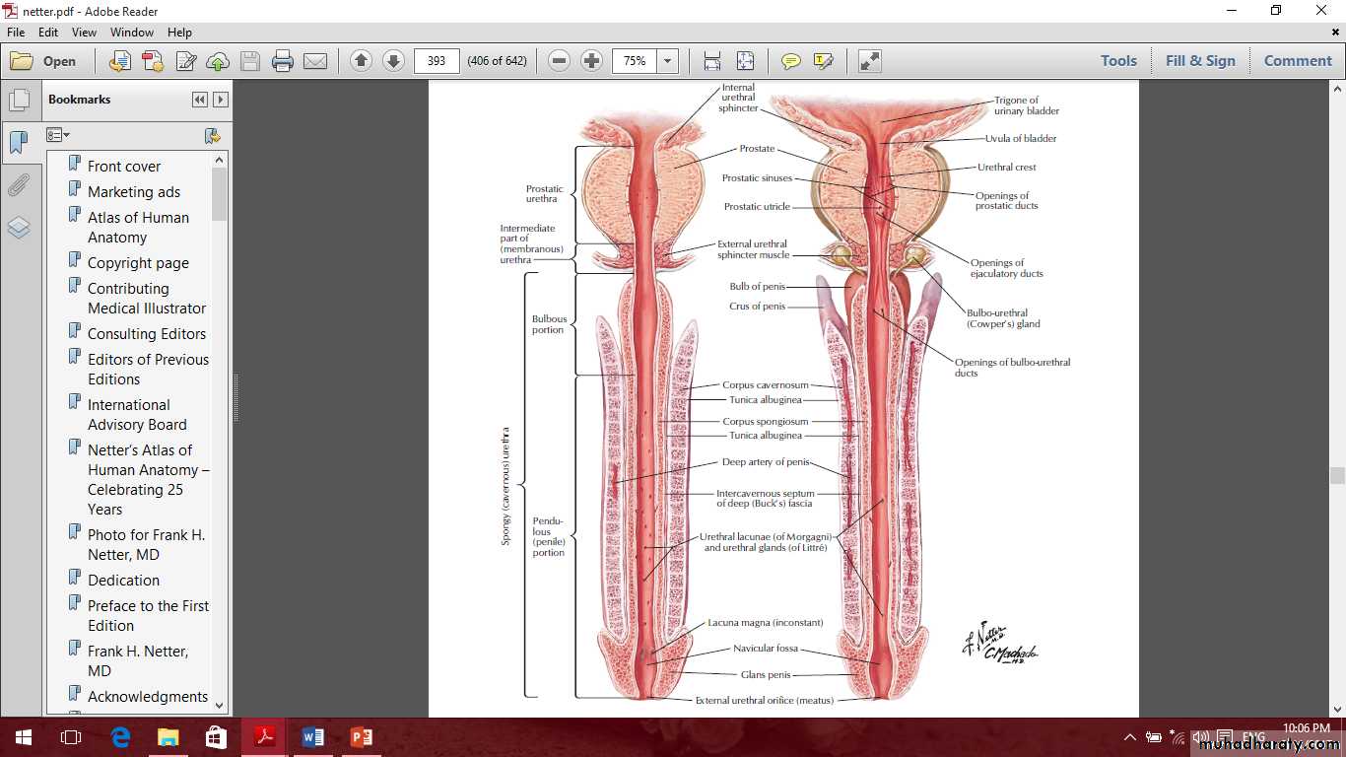1346x757 pixels.
Task: Click the Print file icon
Action: pyautogui.click(x=283, y=61)
